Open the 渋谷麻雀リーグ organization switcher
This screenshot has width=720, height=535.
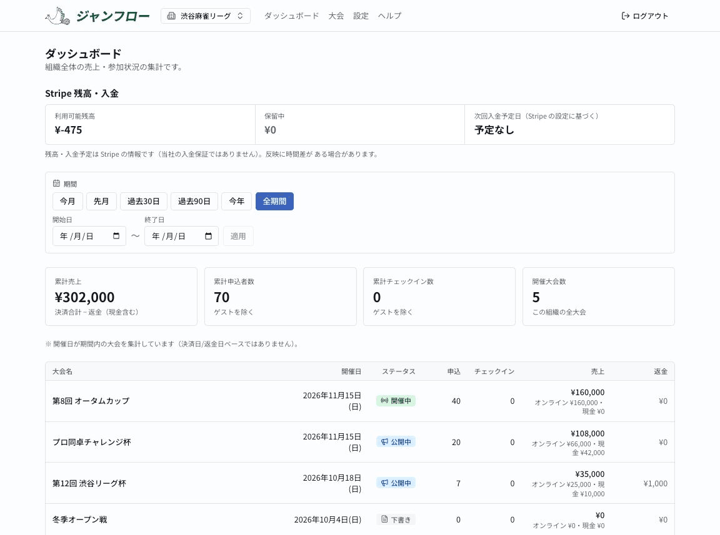click(x=205, y=16)
